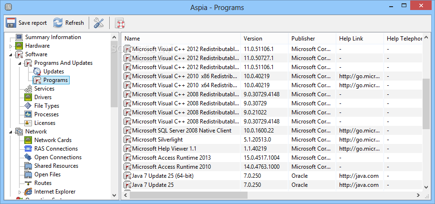Click the RAS Connections telephone icon
Viewport: 435px width, 204px height.
(28, 149)
